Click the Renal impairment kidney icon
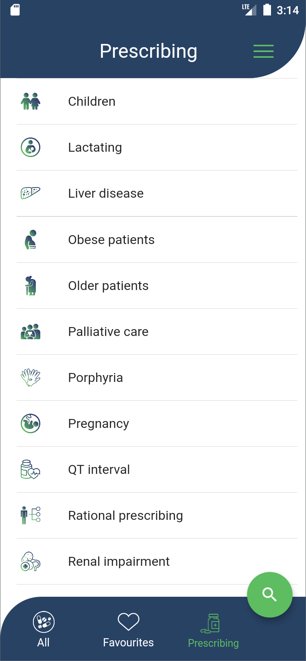Screen dimensions: 306x661 [31, 561]
